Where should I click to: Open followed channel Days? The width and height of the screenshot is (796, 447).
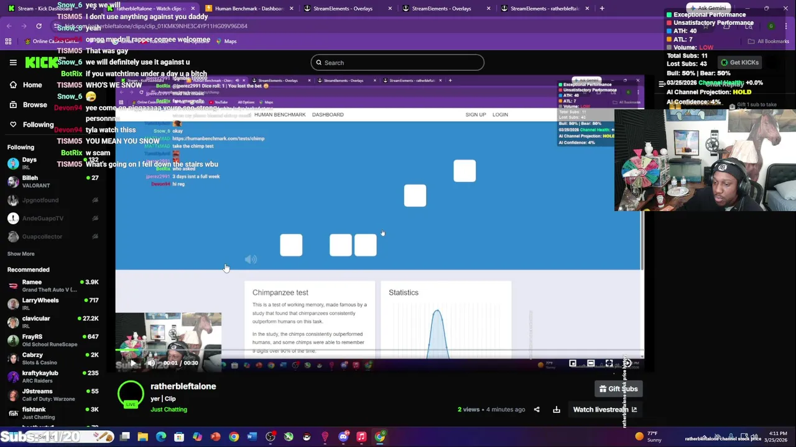click(x=53, y=164)
